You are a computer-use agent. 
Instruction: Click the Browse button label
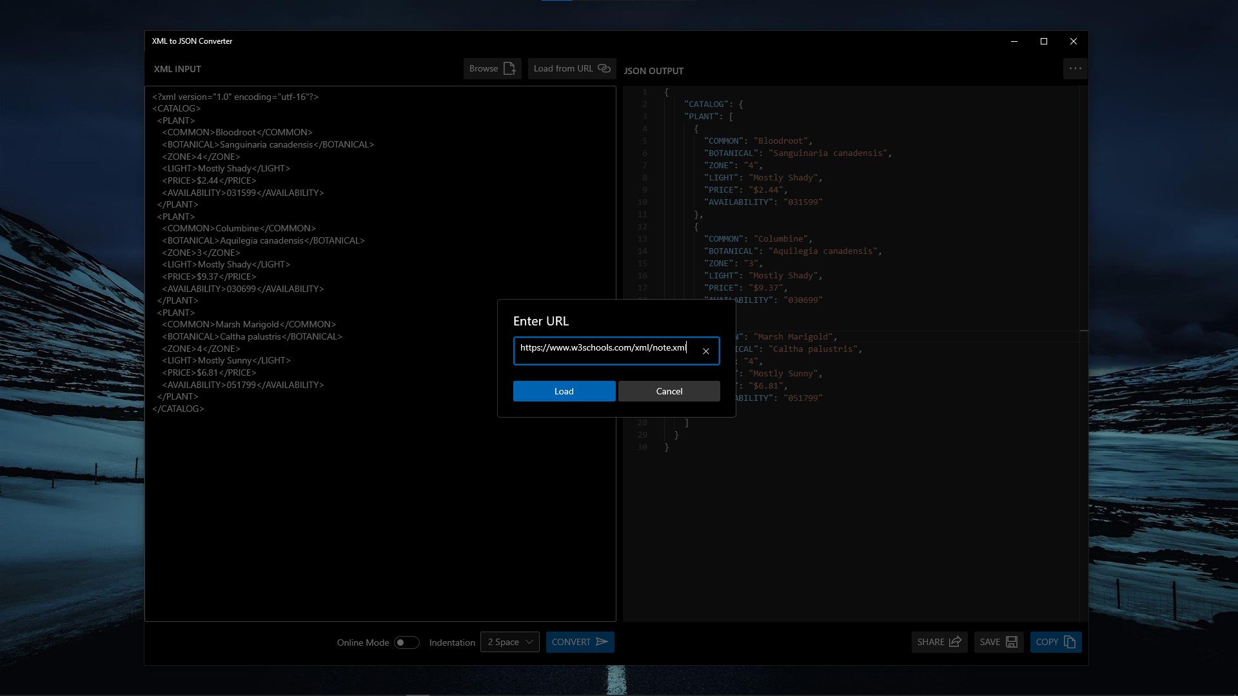coord(484,68)
